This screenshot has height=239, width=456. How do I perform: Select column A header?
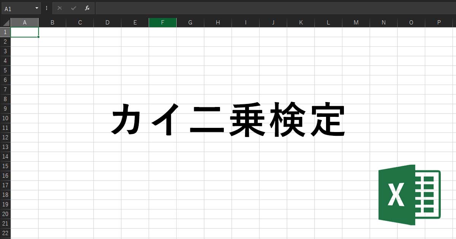click(25, 22)
